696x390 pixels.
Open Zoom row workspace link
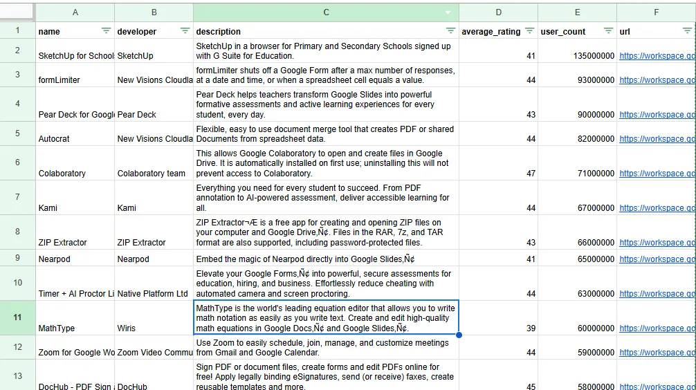[x=657, y=353]
